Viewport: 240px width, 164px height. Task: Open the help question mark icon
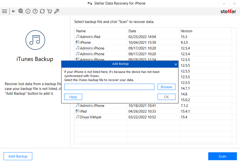pos(35,11)
